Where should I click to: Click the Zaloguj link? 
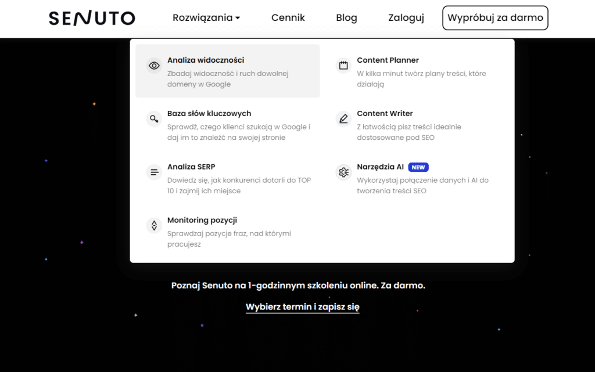click(x=406, y=17)
